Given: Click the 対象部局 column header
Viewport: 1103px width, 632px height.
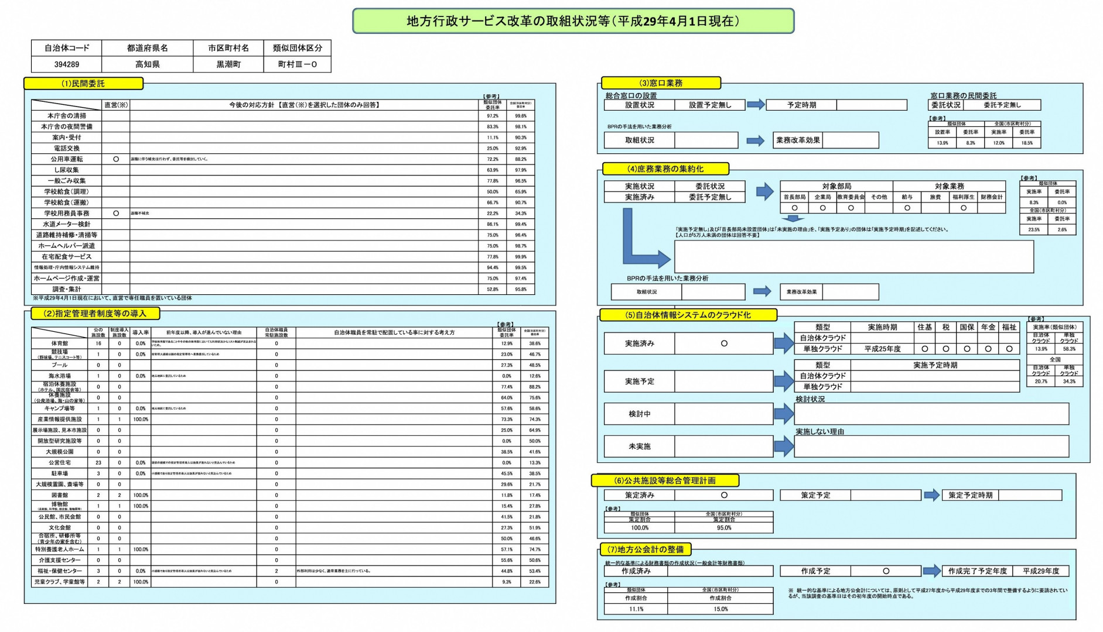Looking at the screenshot, I should pos(836,186).
